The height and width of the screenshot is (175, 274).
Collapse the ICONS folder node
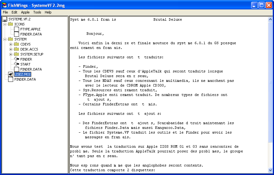5,24
